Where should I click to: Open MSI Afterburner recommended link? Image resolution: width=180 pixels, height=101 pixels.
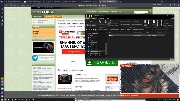point(80,75)
